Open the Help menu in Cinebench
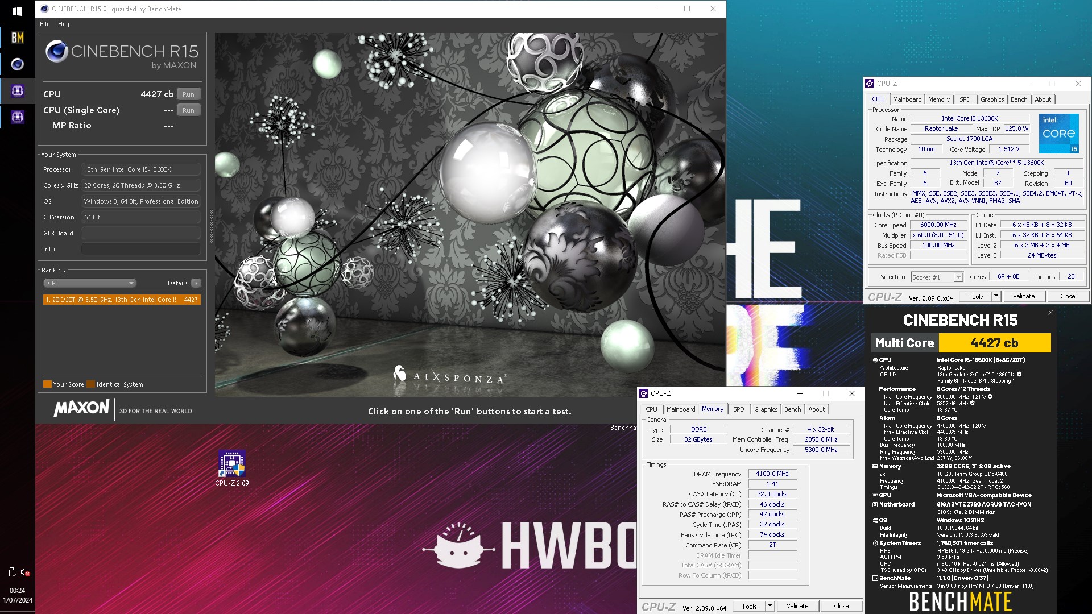The height and width of the screenshot is (614, 1092). [65, 24]
